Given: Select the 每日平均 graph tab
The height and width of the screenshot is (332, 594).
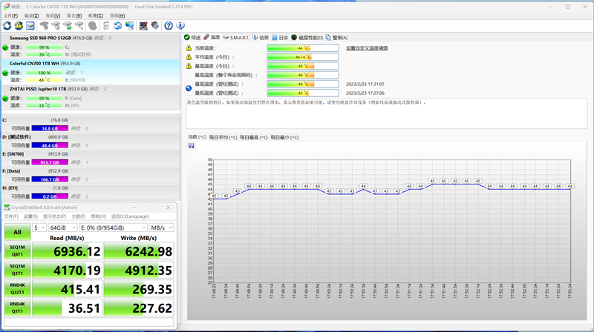Looking at the screenshot, I should [x=223, y=137].
